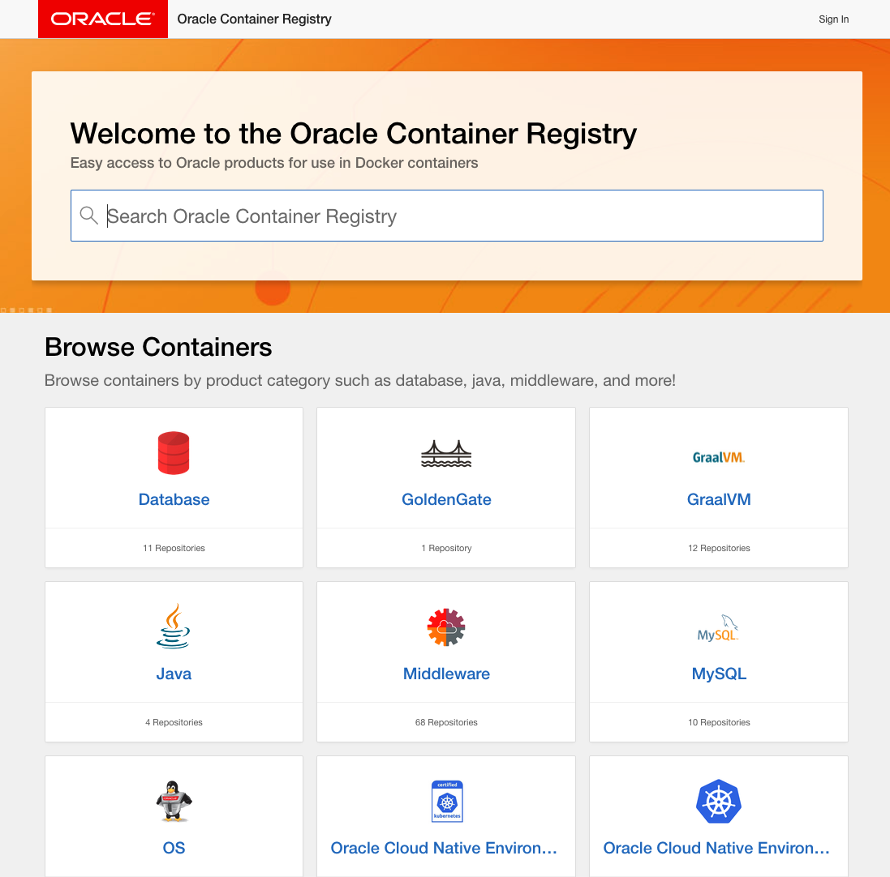The width and height of the screenshot is (890, 877).
Task: Open the Middleware category link
Action: (446, 674)
